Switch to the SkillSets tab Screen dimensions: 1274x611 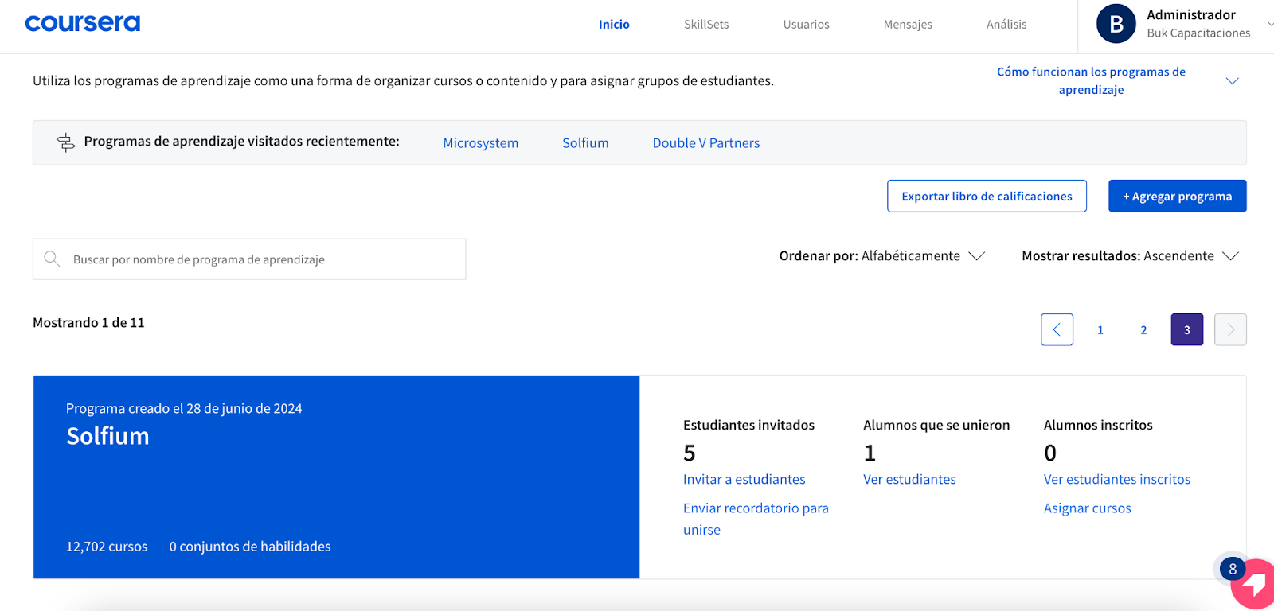point(706,25)
